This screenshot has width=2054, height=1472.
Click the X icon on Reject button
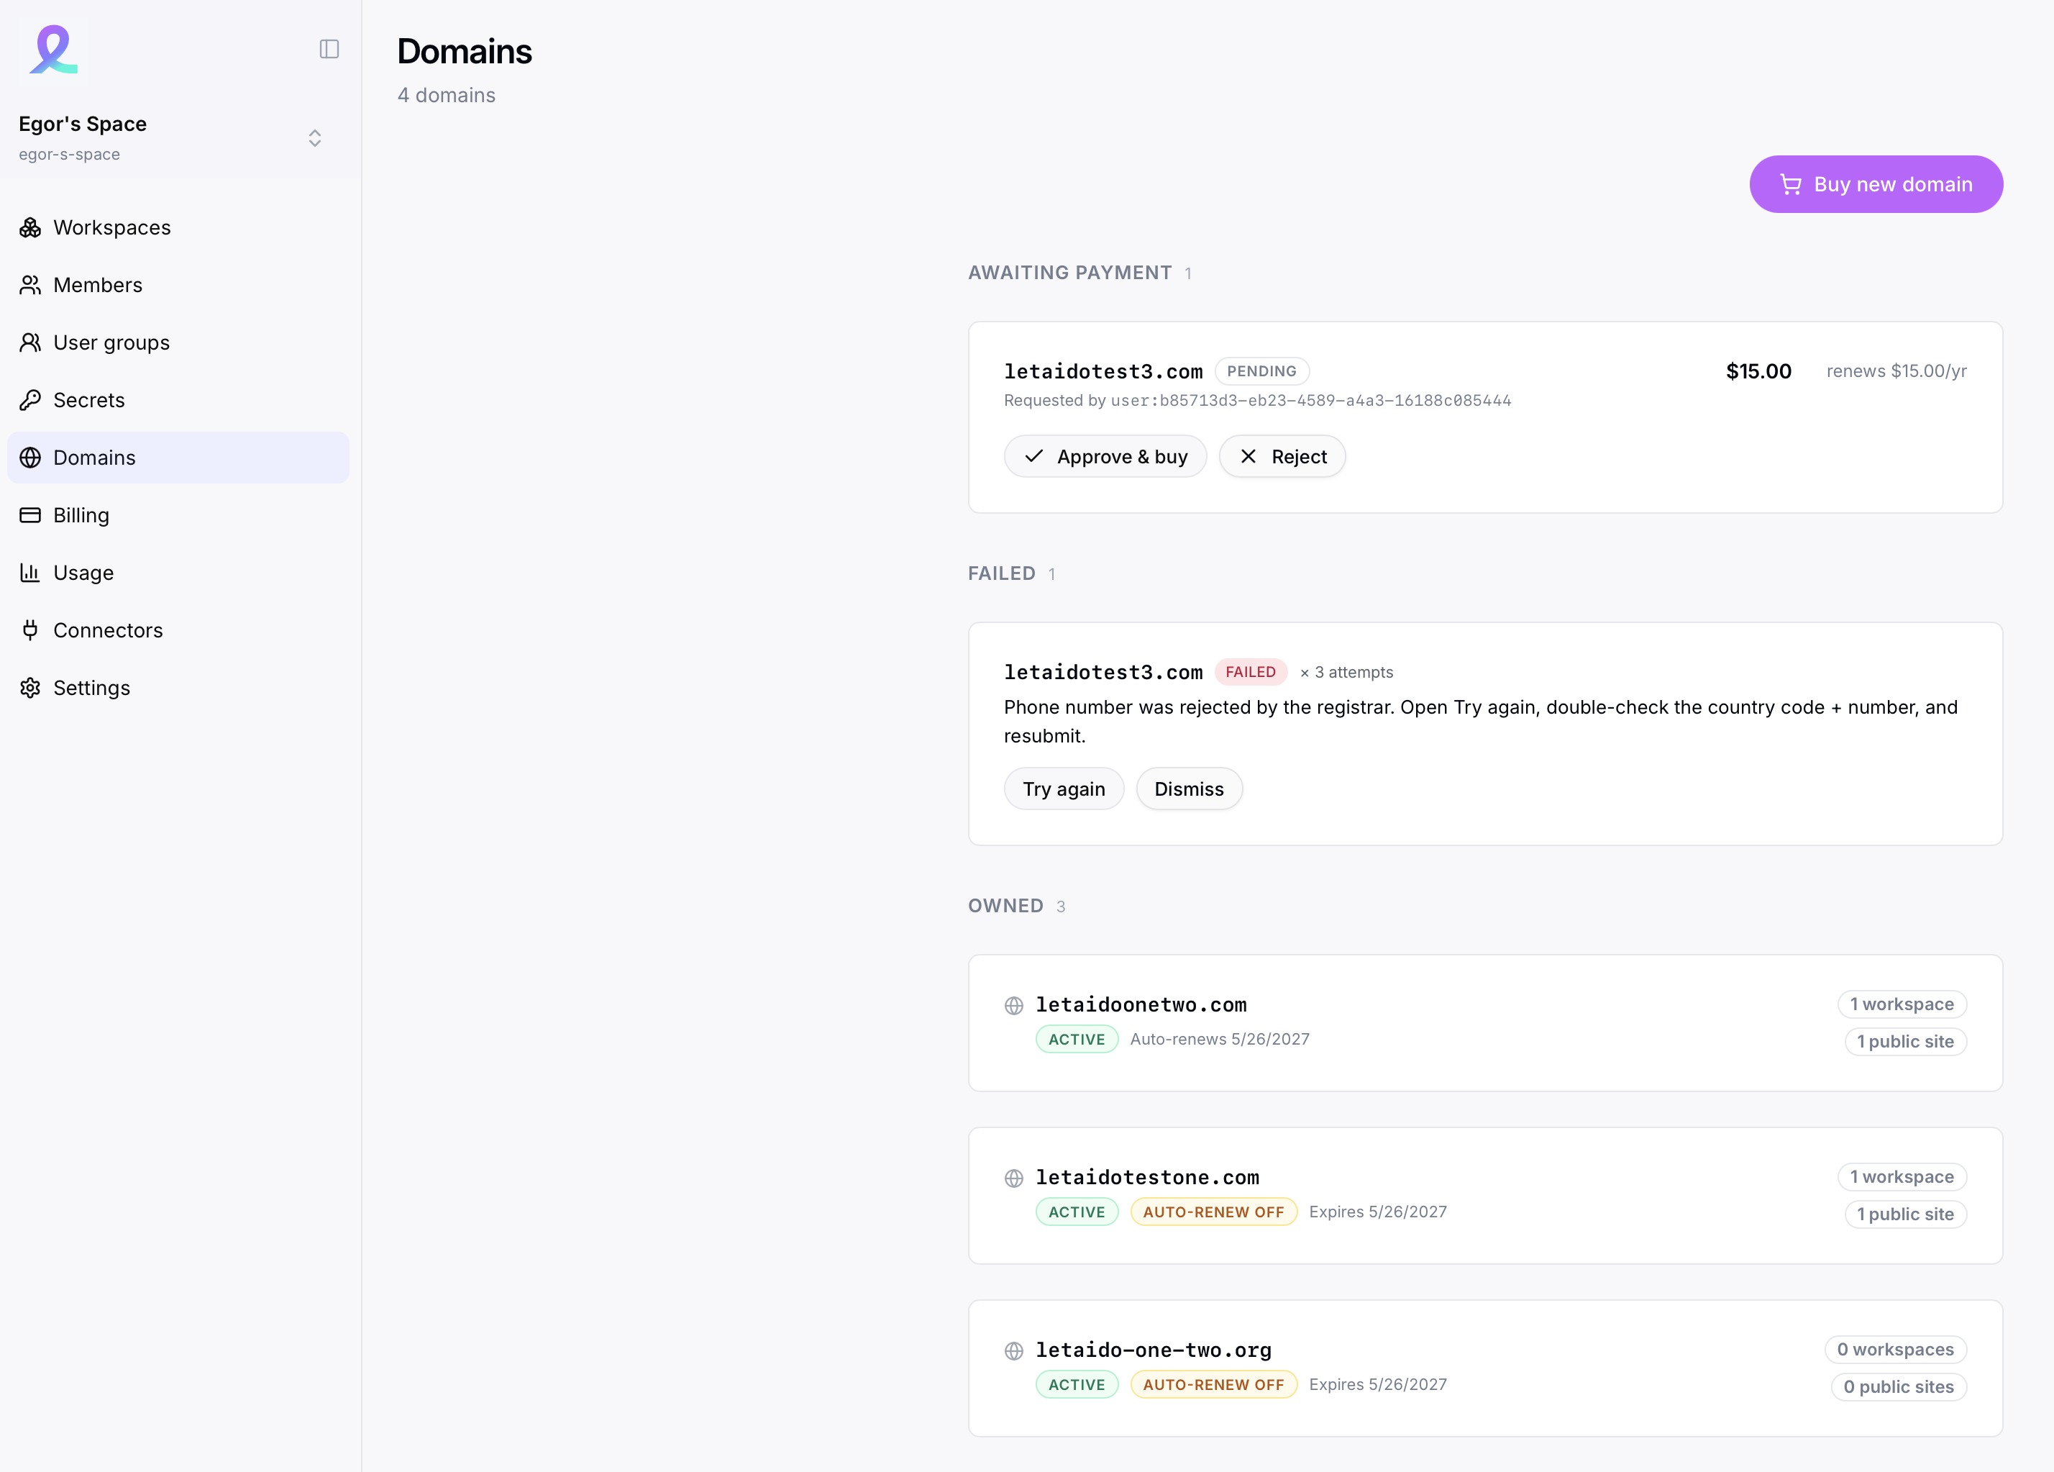1248,457
